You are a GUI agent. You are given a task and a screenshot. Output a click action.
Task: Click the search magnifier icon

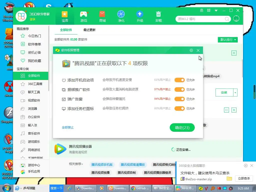point(227,19)
